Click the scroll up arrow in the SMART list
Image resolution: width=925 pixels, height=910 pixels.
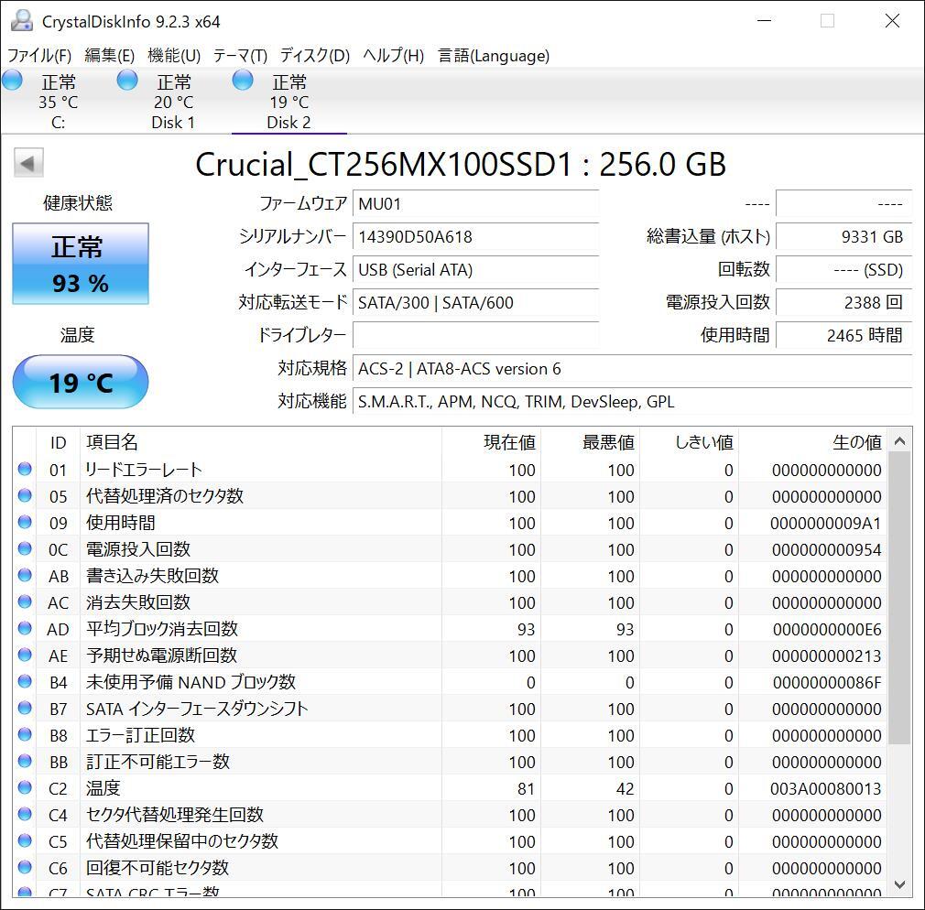[899, 442]
